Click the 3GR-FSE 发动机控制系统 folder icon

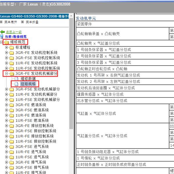click(12, 58)
